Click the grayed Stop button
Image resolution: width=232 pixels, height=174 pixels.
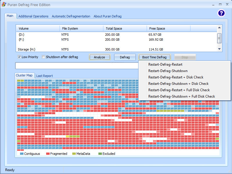(x=185, y=57)
